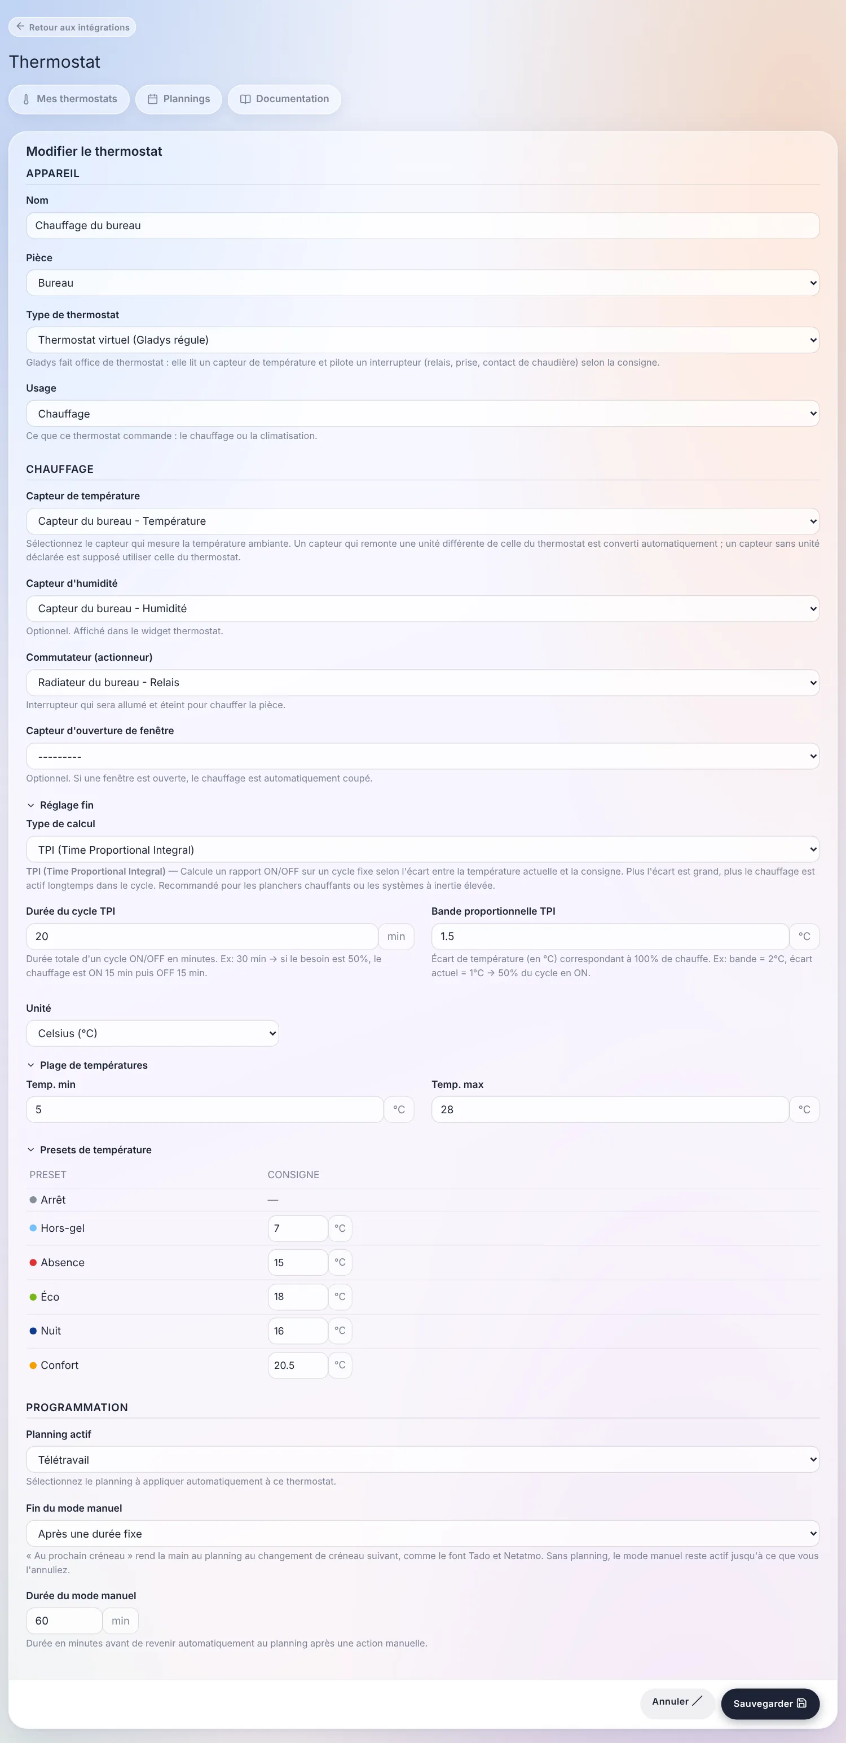Open the Type de thermostat dropdown
846x1743 pixels.
[x=422, y=340]
